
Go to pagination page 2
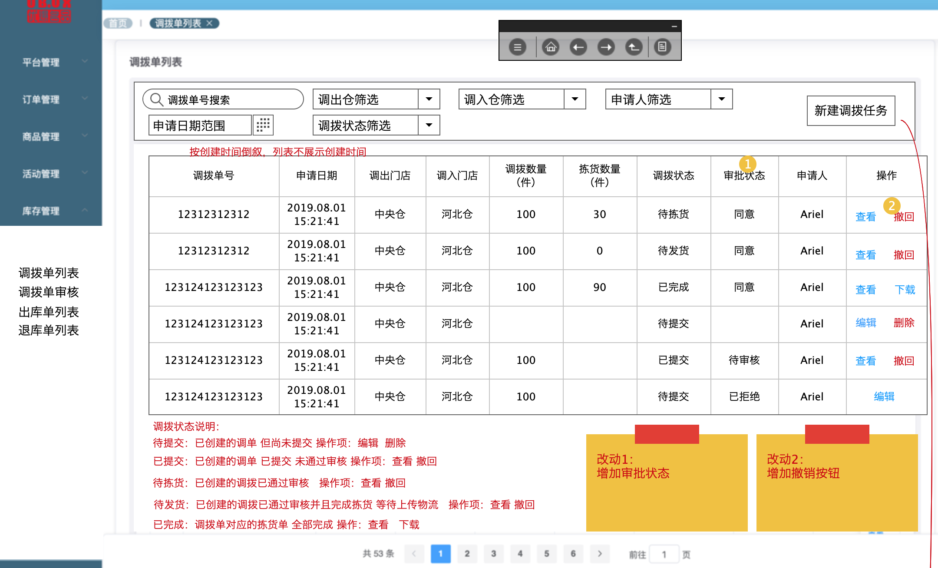[x=467, y=554]
